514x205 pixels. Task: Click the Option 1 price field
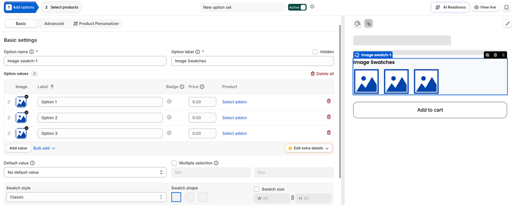pos(202,102)
